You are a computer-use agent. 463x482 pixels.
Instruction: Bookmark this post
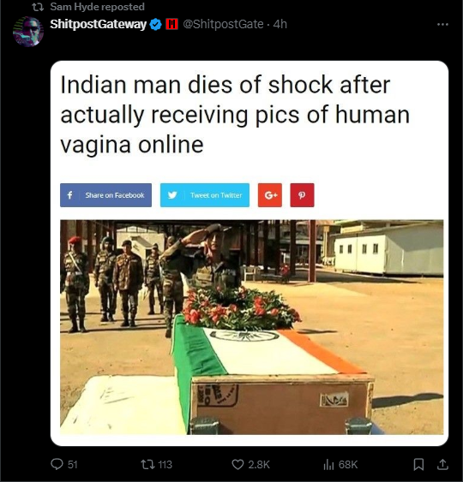418,465
